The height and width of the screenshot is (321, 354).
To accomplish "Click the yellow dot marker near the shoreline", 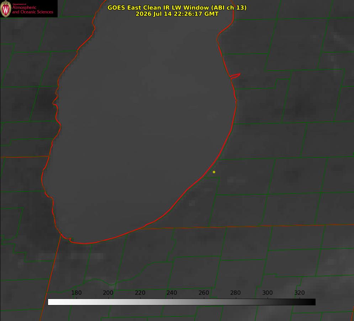I will coord(214,172).
